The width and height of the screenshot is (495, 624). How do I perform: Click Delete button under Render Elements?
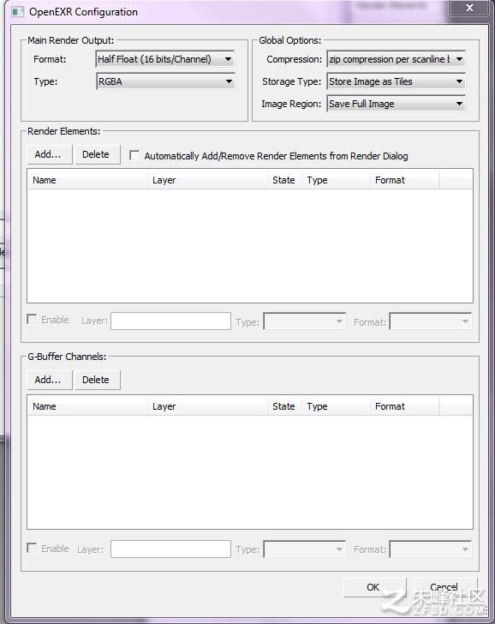tap(98, 154)
